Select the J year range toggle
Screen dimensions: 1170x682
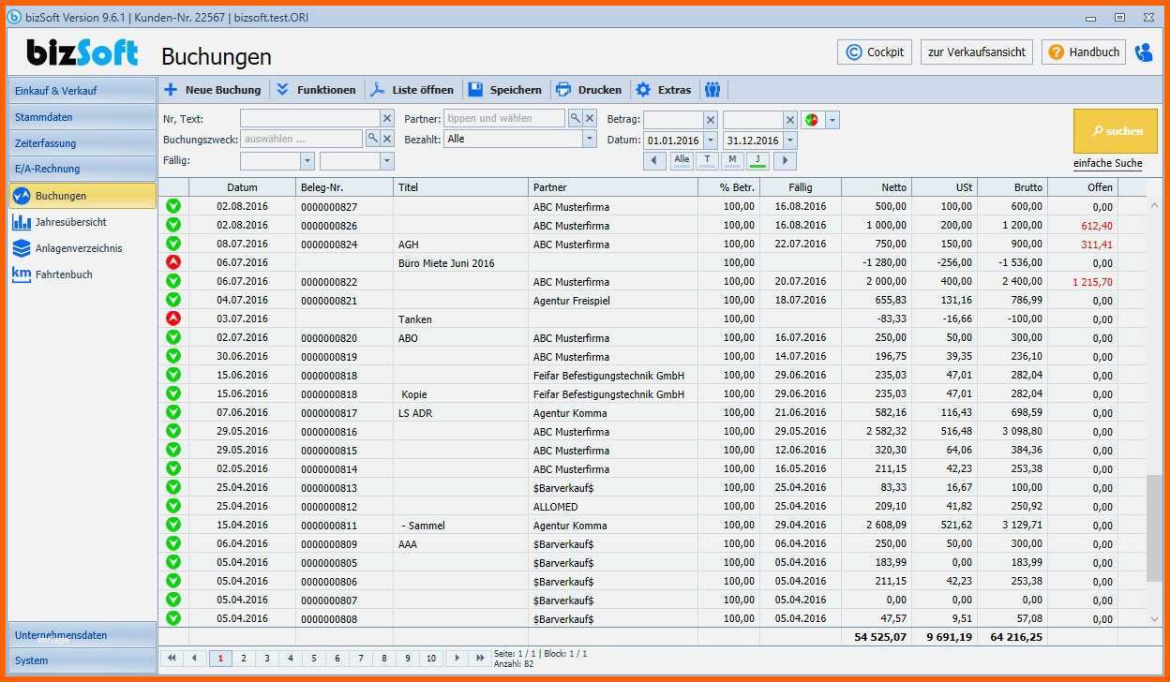pos(757,160)
